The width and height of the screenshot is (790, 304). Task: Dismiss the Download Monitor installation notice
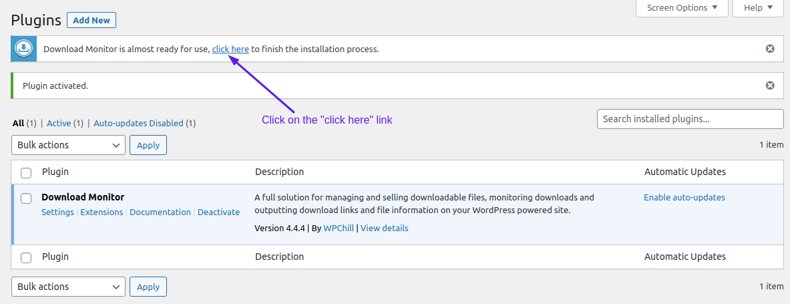tap(770, 49)
